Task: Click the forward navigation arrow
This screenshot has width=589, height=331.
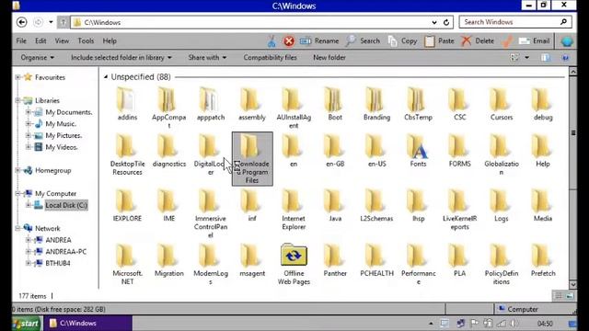Action: (x=38, y=22)
